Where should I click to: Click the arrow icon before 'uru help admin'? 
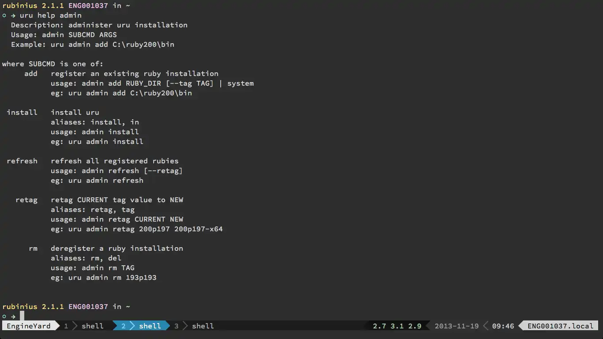point(13,15)
